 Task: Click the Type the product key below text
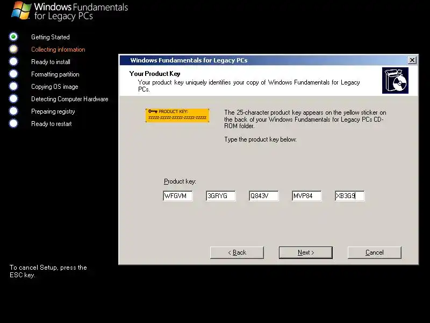pos(260,139)
